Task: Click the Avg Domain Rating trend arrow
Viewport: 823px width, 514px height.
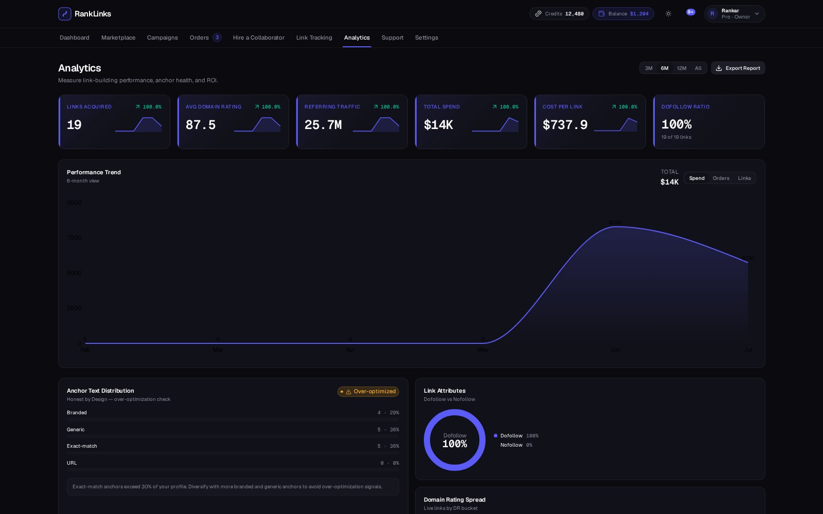Action: pyautogui.click(x=257, y=107)
